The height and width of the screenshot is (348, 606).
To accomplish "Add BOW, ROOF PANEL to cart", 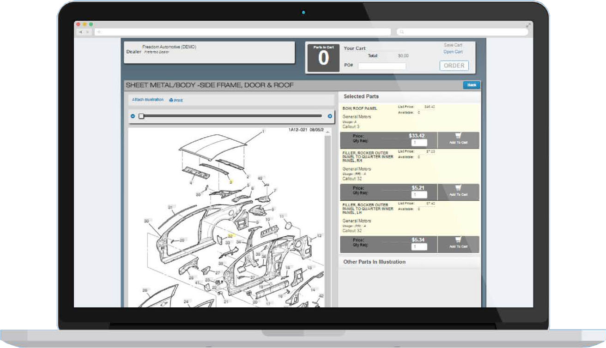I will coord(458,138).
